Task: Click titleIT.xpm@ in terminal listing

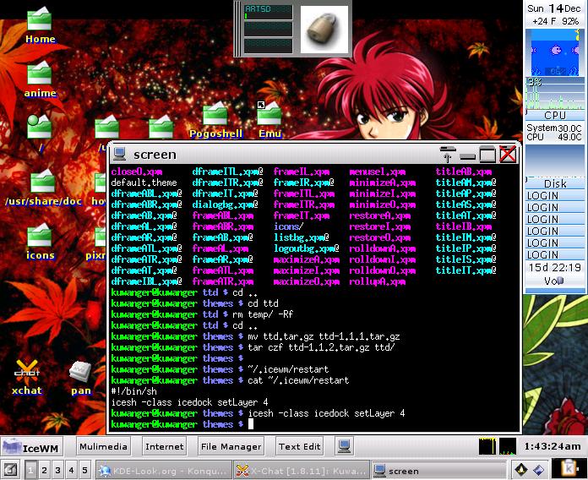Action: coord(466,270)
